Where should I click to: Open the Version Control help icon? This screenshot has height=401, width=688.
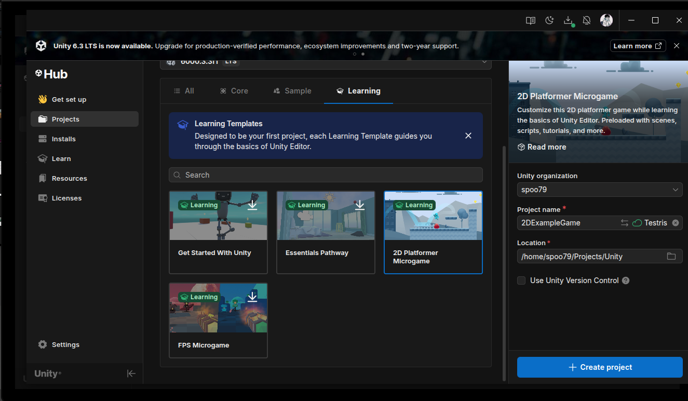click(x=626, y=280)
